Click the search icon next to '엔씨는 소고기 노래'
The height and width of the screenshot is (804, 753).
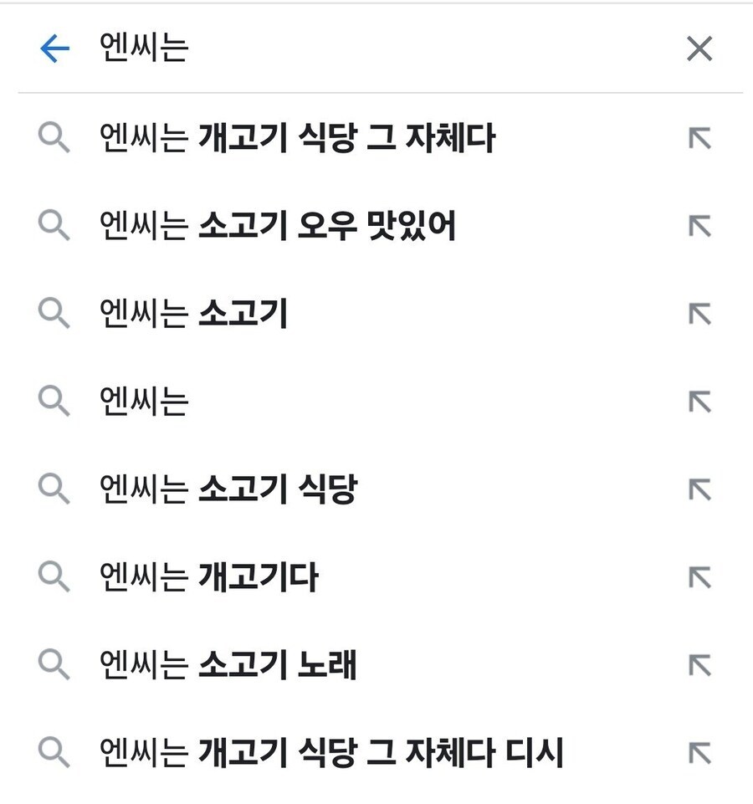pyautogui.click(x=56, y=662)
